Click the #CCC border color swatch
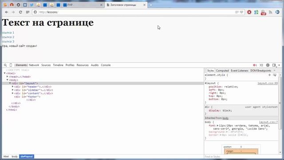Screen dimensions: 284x160 [239, 135]
